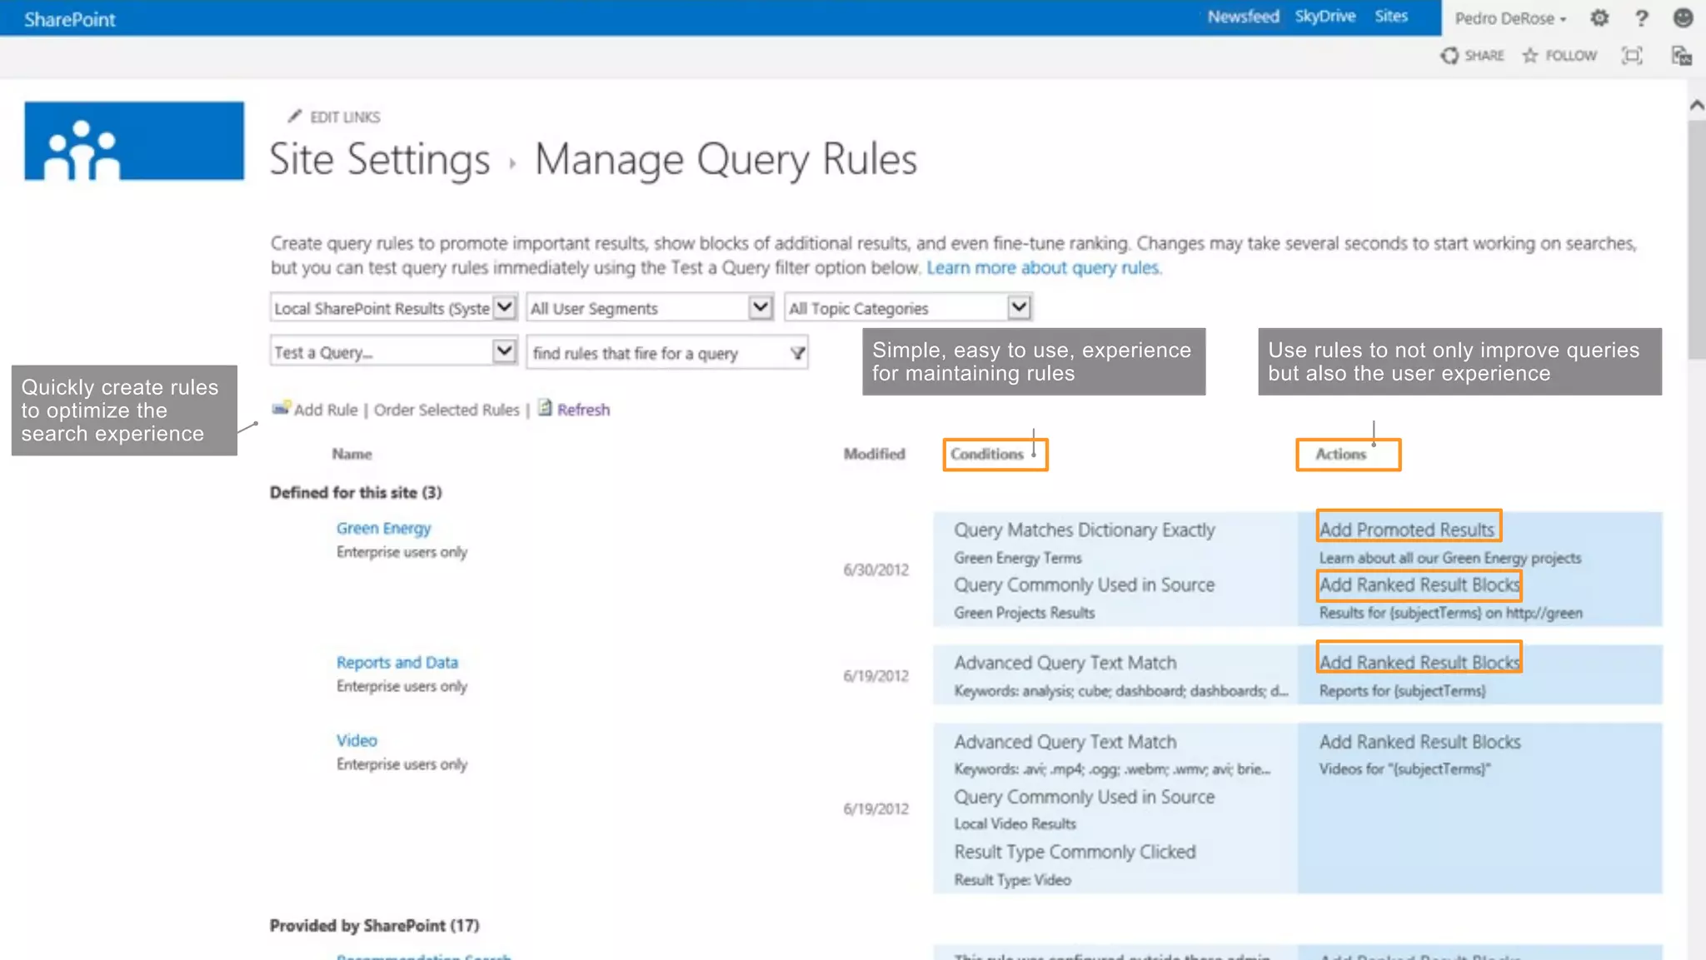
Task: Click the smiley feedback icon
Action: [1683, 17]
